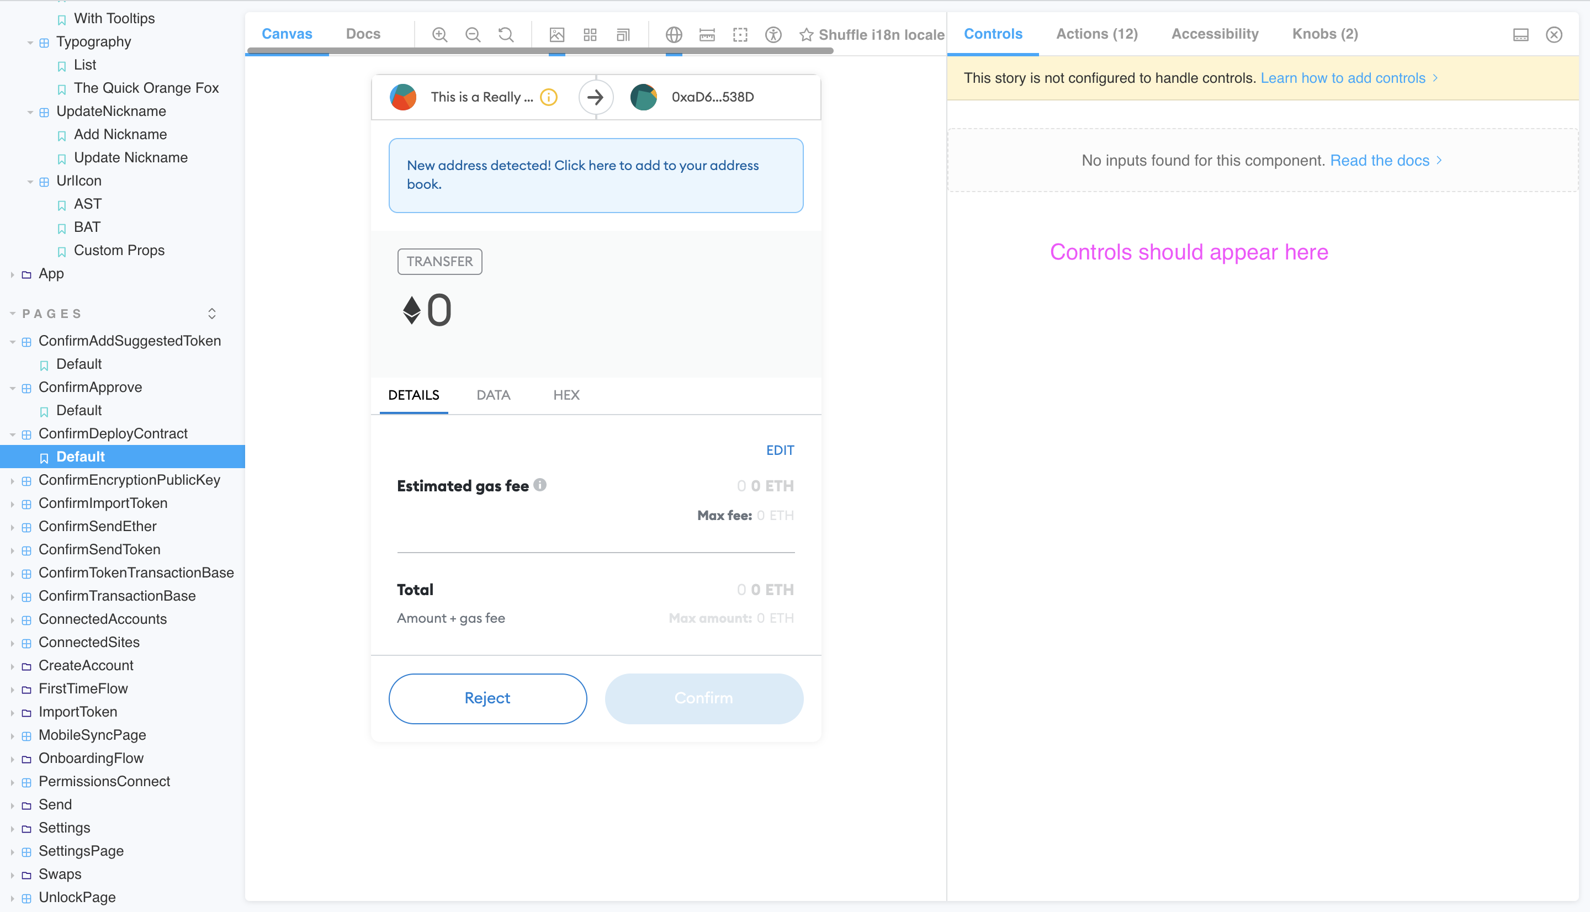Collapse the Typography component group
Screen dimensions: 1590x912
point(30,42)
